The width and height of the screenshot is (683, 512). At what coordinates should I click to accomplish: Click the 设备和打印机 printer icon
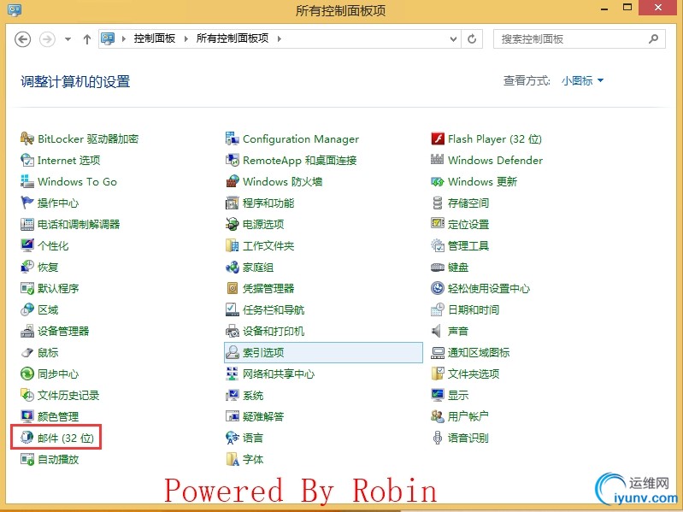(x=233, y=331)
